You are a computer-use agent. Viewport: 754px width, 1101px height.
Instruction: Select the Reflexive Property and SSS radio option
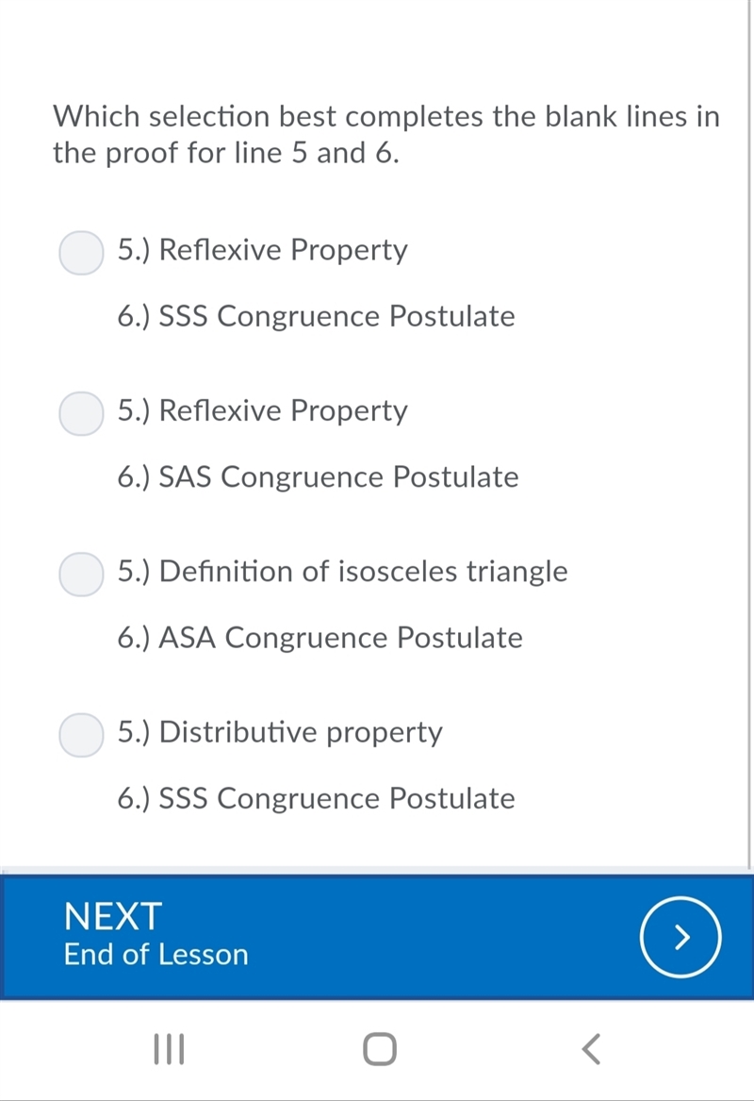point(81,253)
